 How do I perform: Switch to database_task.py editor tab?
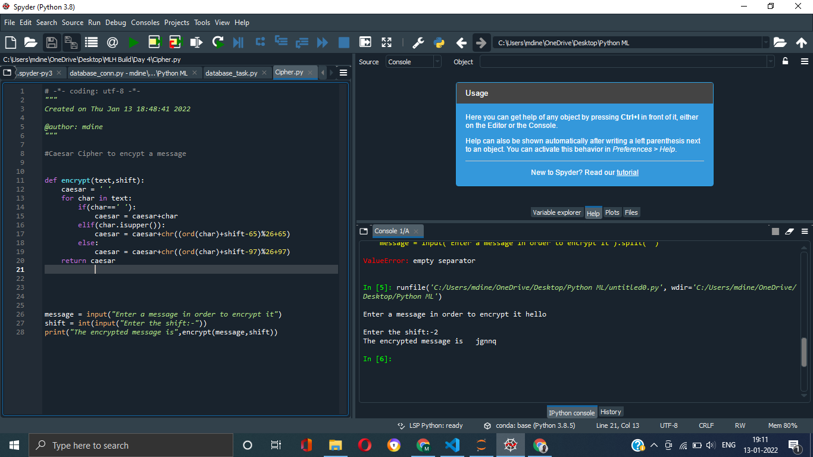pyautogui.click(x=232, y=73)
